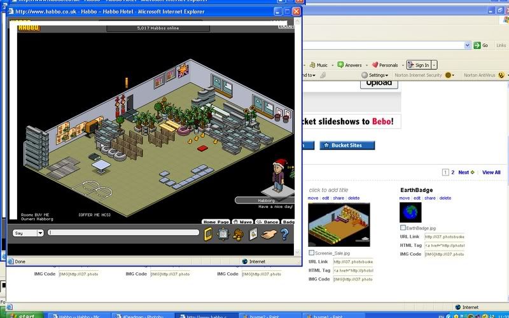Image resolution: width=509 pixels, height=318 pixels.
Task: Click the Dance action tab
Action: 267,222
